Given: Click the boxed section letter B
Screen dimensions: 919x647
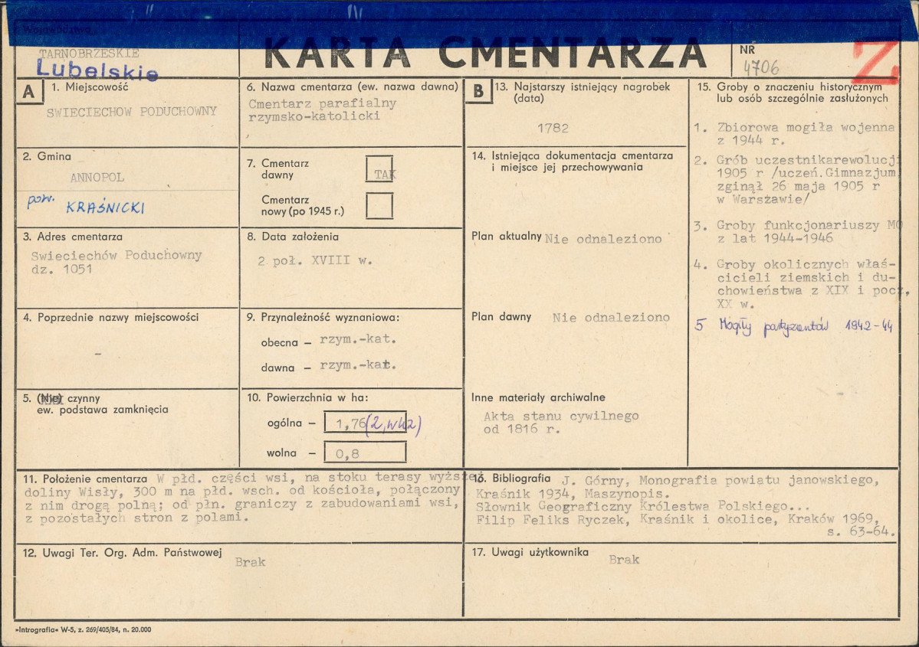Looking at the screenshot, I should click(x=478, y=91).
